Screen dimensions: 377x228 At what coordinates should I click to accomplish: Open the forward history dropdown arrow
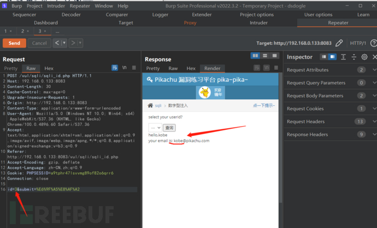tap(80, 43)
